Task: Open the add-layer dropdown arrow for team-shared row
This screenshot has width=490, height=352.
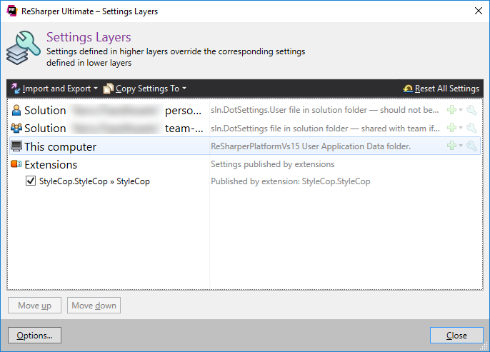Action: pyautogui.click(x=461, y=128)
